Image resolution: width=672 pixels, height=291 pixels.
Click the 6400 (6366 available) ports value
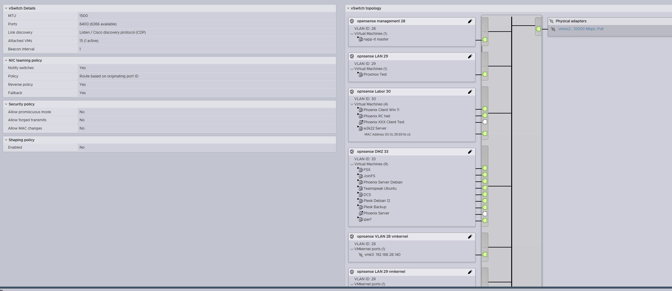(x=98, y=24)
